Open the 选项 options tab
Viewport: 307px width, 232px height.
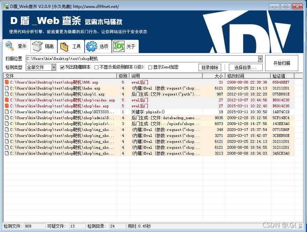98,46
